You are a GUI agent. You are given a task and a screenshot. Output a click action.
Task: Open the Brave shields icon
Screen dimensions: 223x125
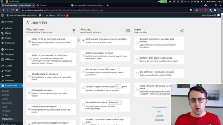click(x=191, y=10)
